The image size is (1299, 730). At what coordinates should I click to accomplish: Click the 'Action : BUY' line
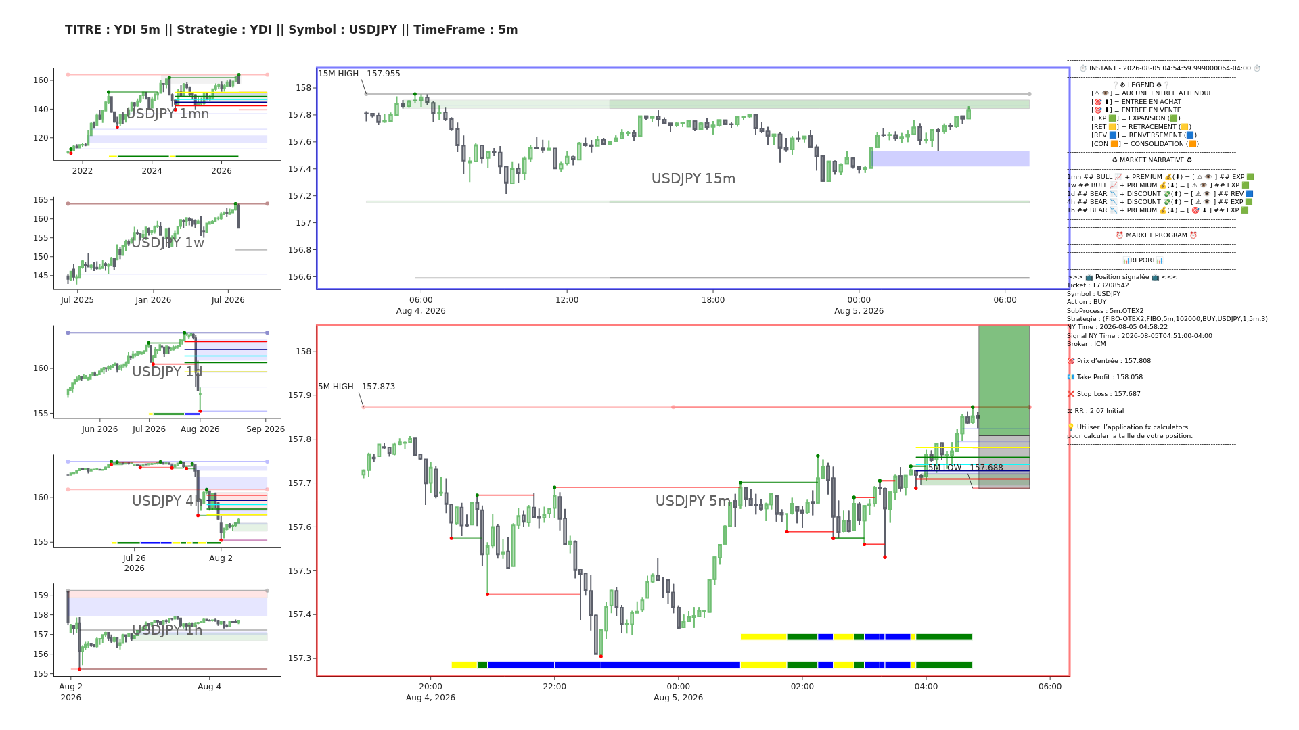[1087, 302]
